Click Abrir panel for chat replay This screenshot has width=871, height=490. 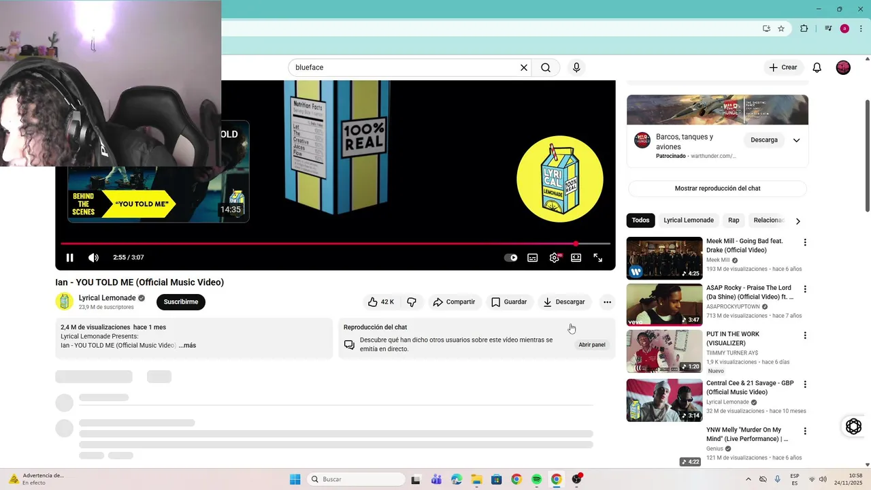pyautogui.click(x=592, y=345)
